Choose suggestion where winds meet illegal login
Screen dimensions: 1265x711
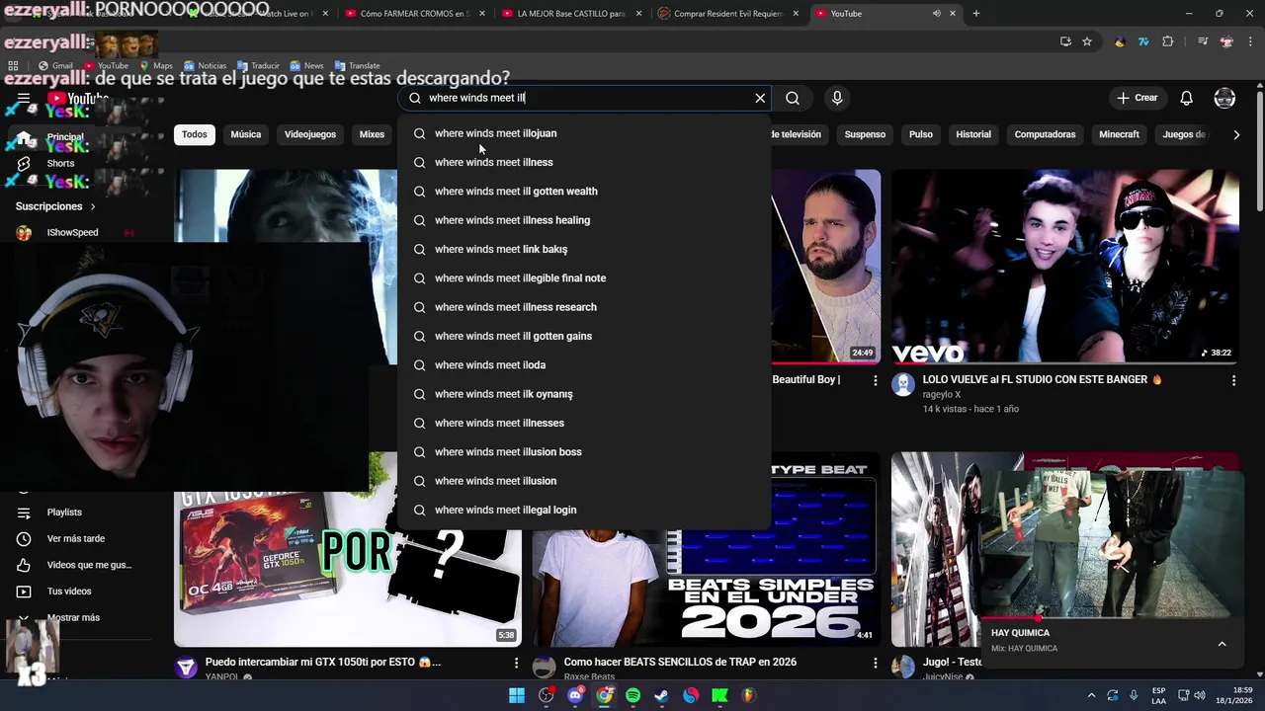(584, 510)
